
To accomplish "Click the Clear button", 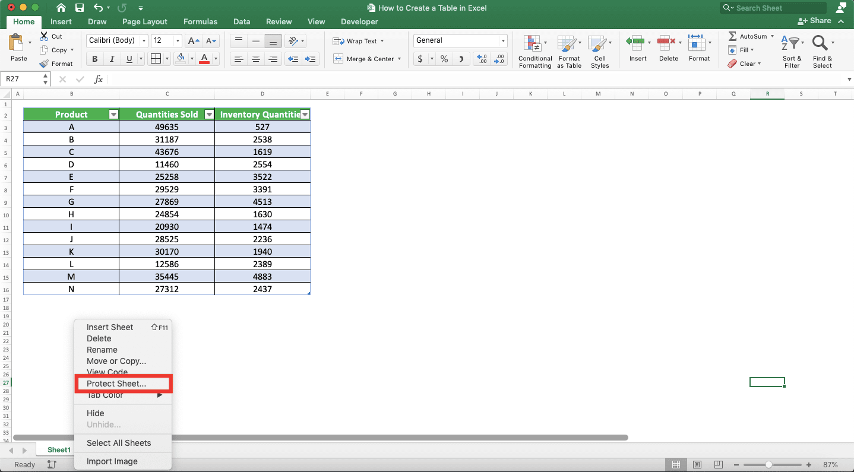I will click(744, 64).
